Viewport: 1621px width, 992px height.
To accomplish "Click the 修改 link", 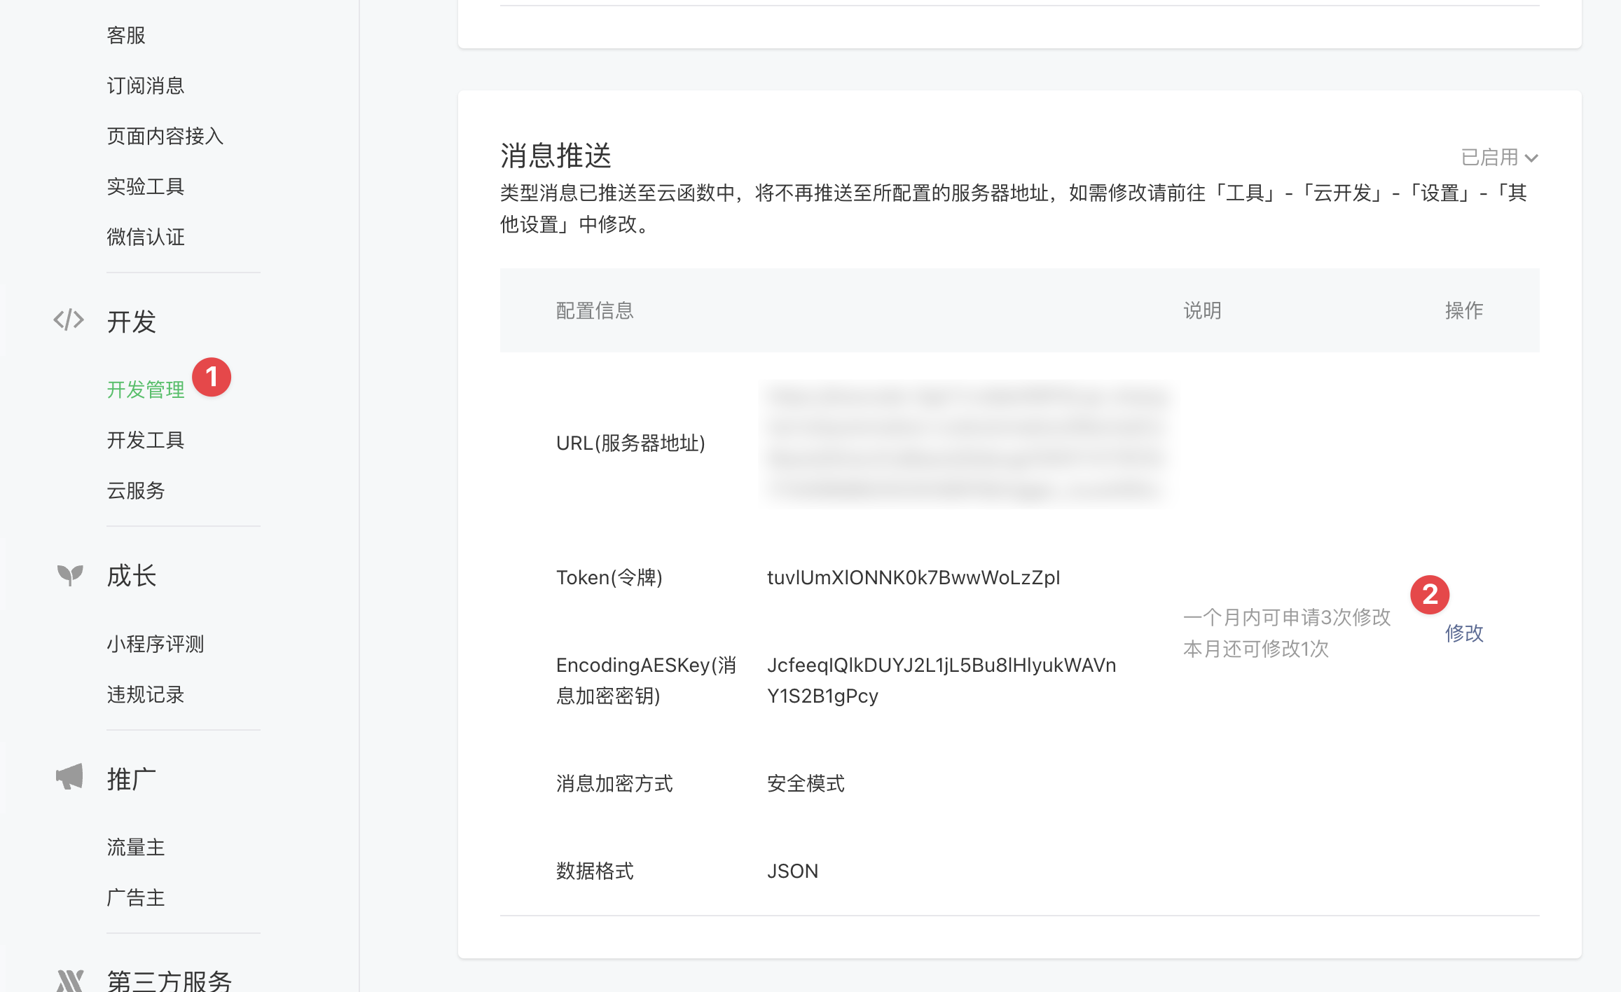I will pos(1464,633).
